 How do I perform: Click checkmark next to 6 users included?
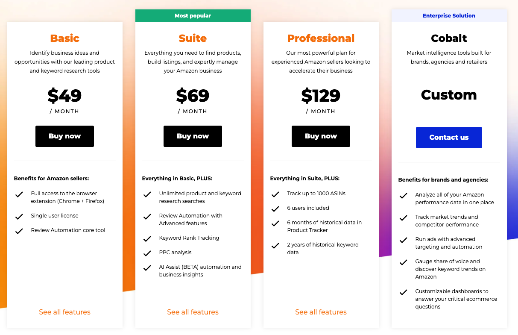pos(275,209)
